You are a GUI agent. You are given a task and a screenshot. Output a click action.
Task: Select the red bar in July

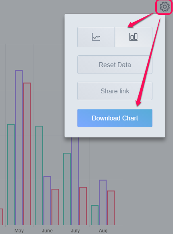tap(83, 206)
